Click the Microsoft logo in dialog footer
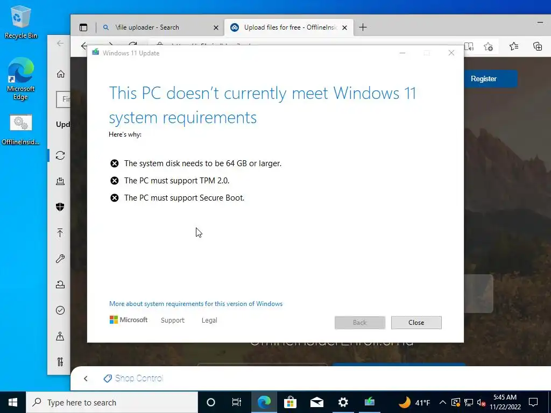Image resolution: width=551 pixels, height=413 pixels. [129, 320]
